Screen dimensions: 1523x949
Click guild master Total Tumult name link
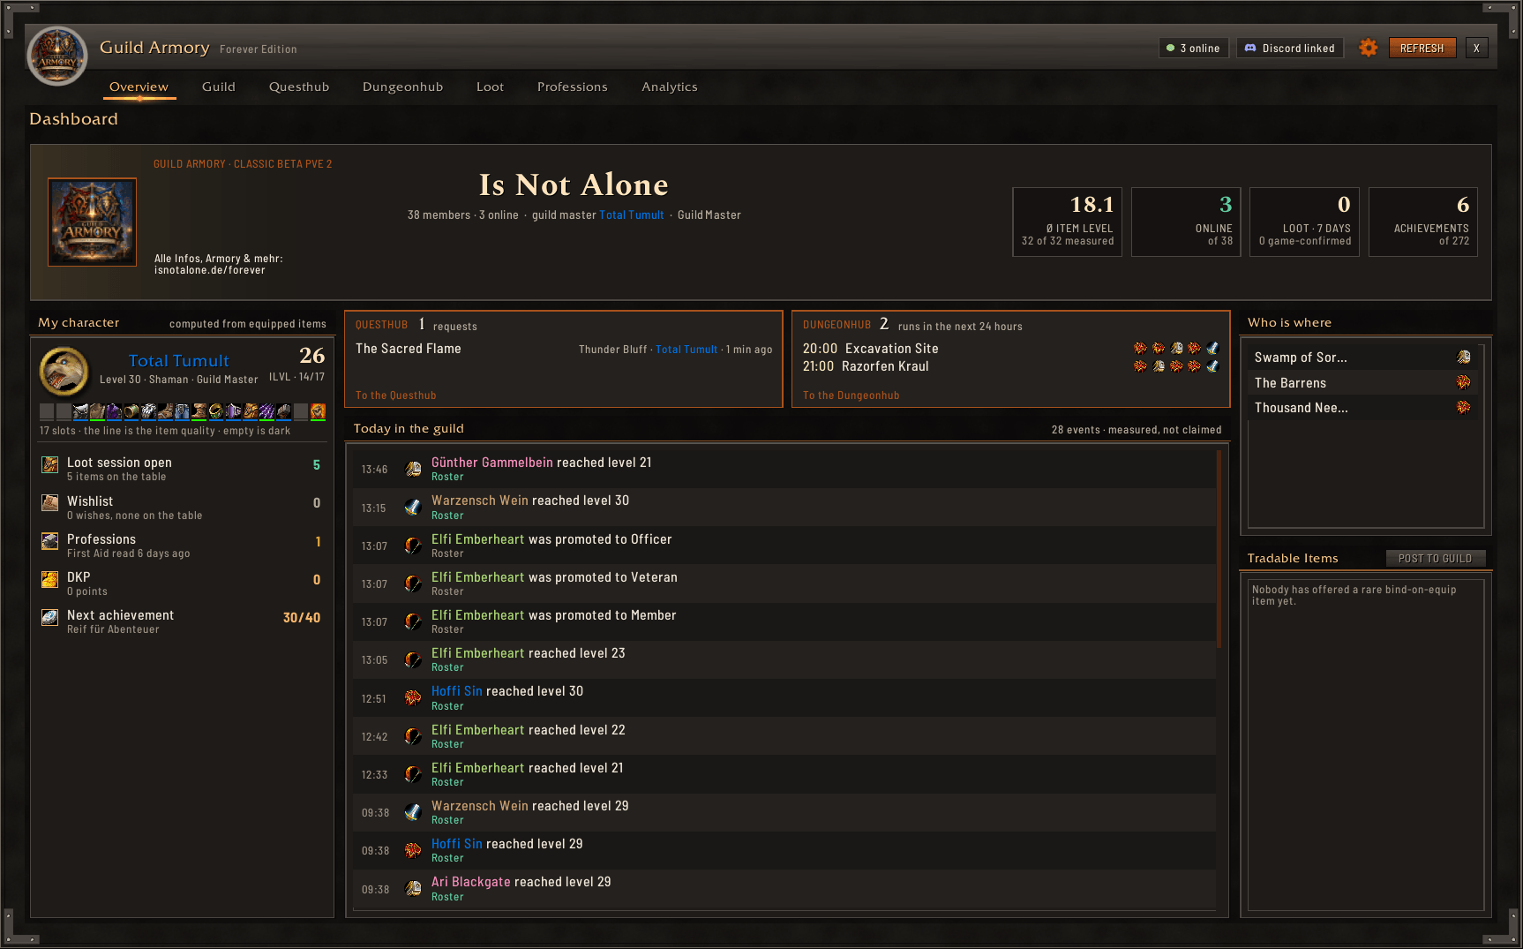click(631, 215)
